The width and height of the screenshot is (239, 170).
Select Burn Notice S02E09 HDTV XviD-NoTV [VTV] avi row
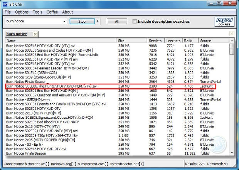pyautogui.click(x=117, y=131)
